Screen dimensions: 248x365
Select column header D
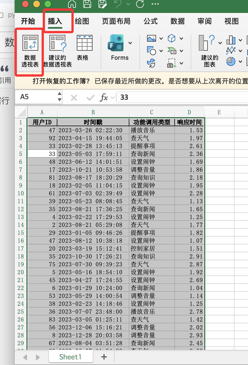tap(189, 112)
